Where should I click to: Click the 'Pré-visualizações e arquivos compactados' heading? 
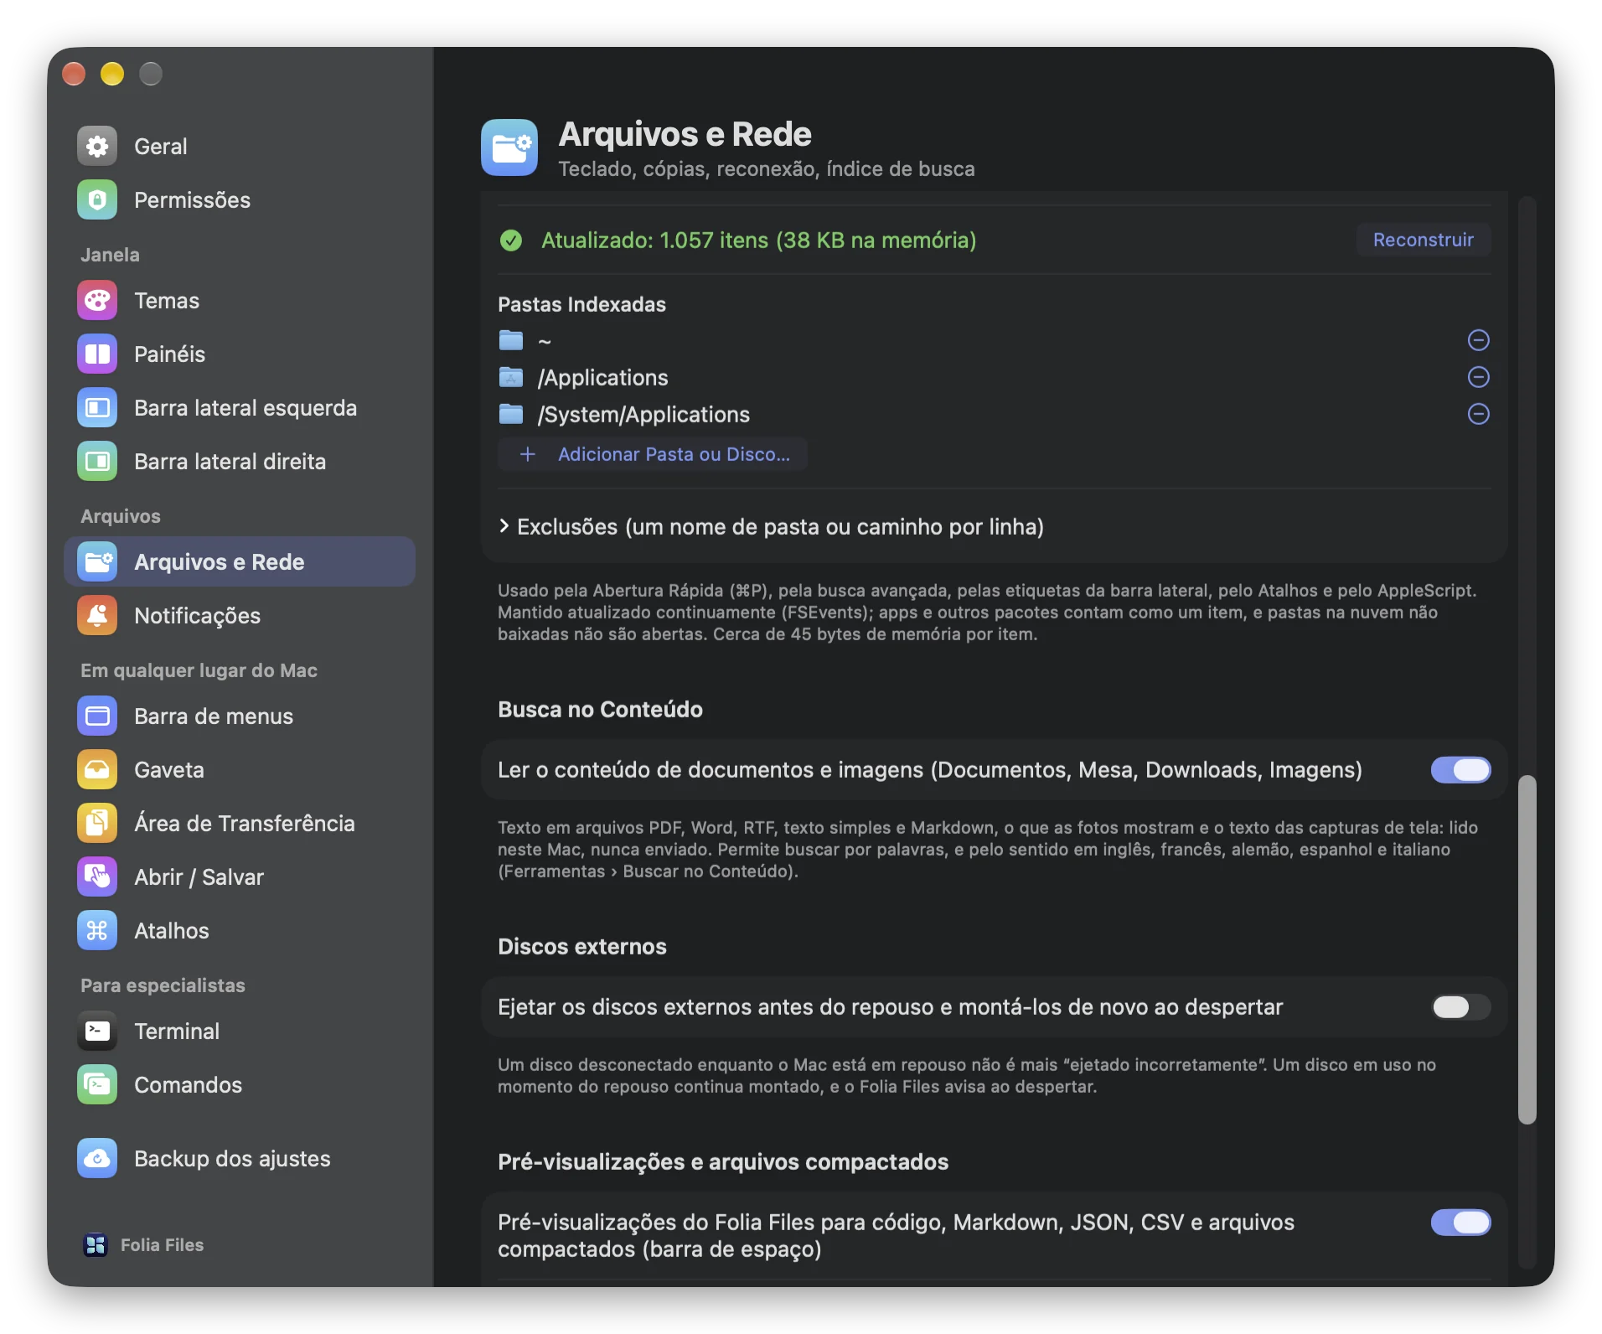coord(723,1162)
